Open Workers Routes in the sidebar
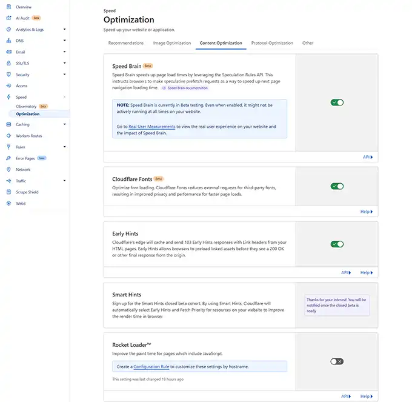Viewport: 412px width, 402px height. point(29,136)
